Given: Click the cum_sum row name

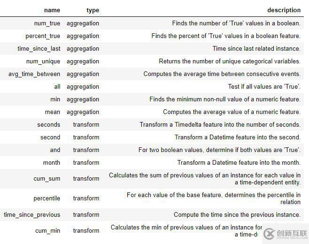Looking at the screenshot, I should (47, 178).
